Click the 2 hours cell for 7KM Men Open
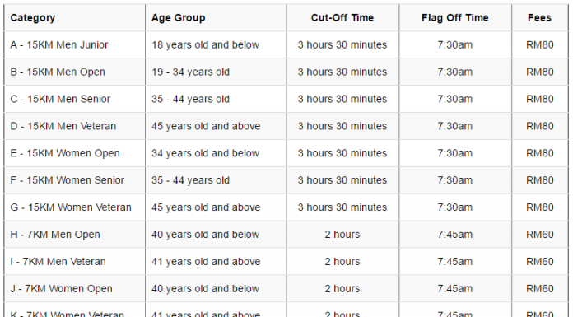Screen dimensions: 573x317 pos(342,235)
